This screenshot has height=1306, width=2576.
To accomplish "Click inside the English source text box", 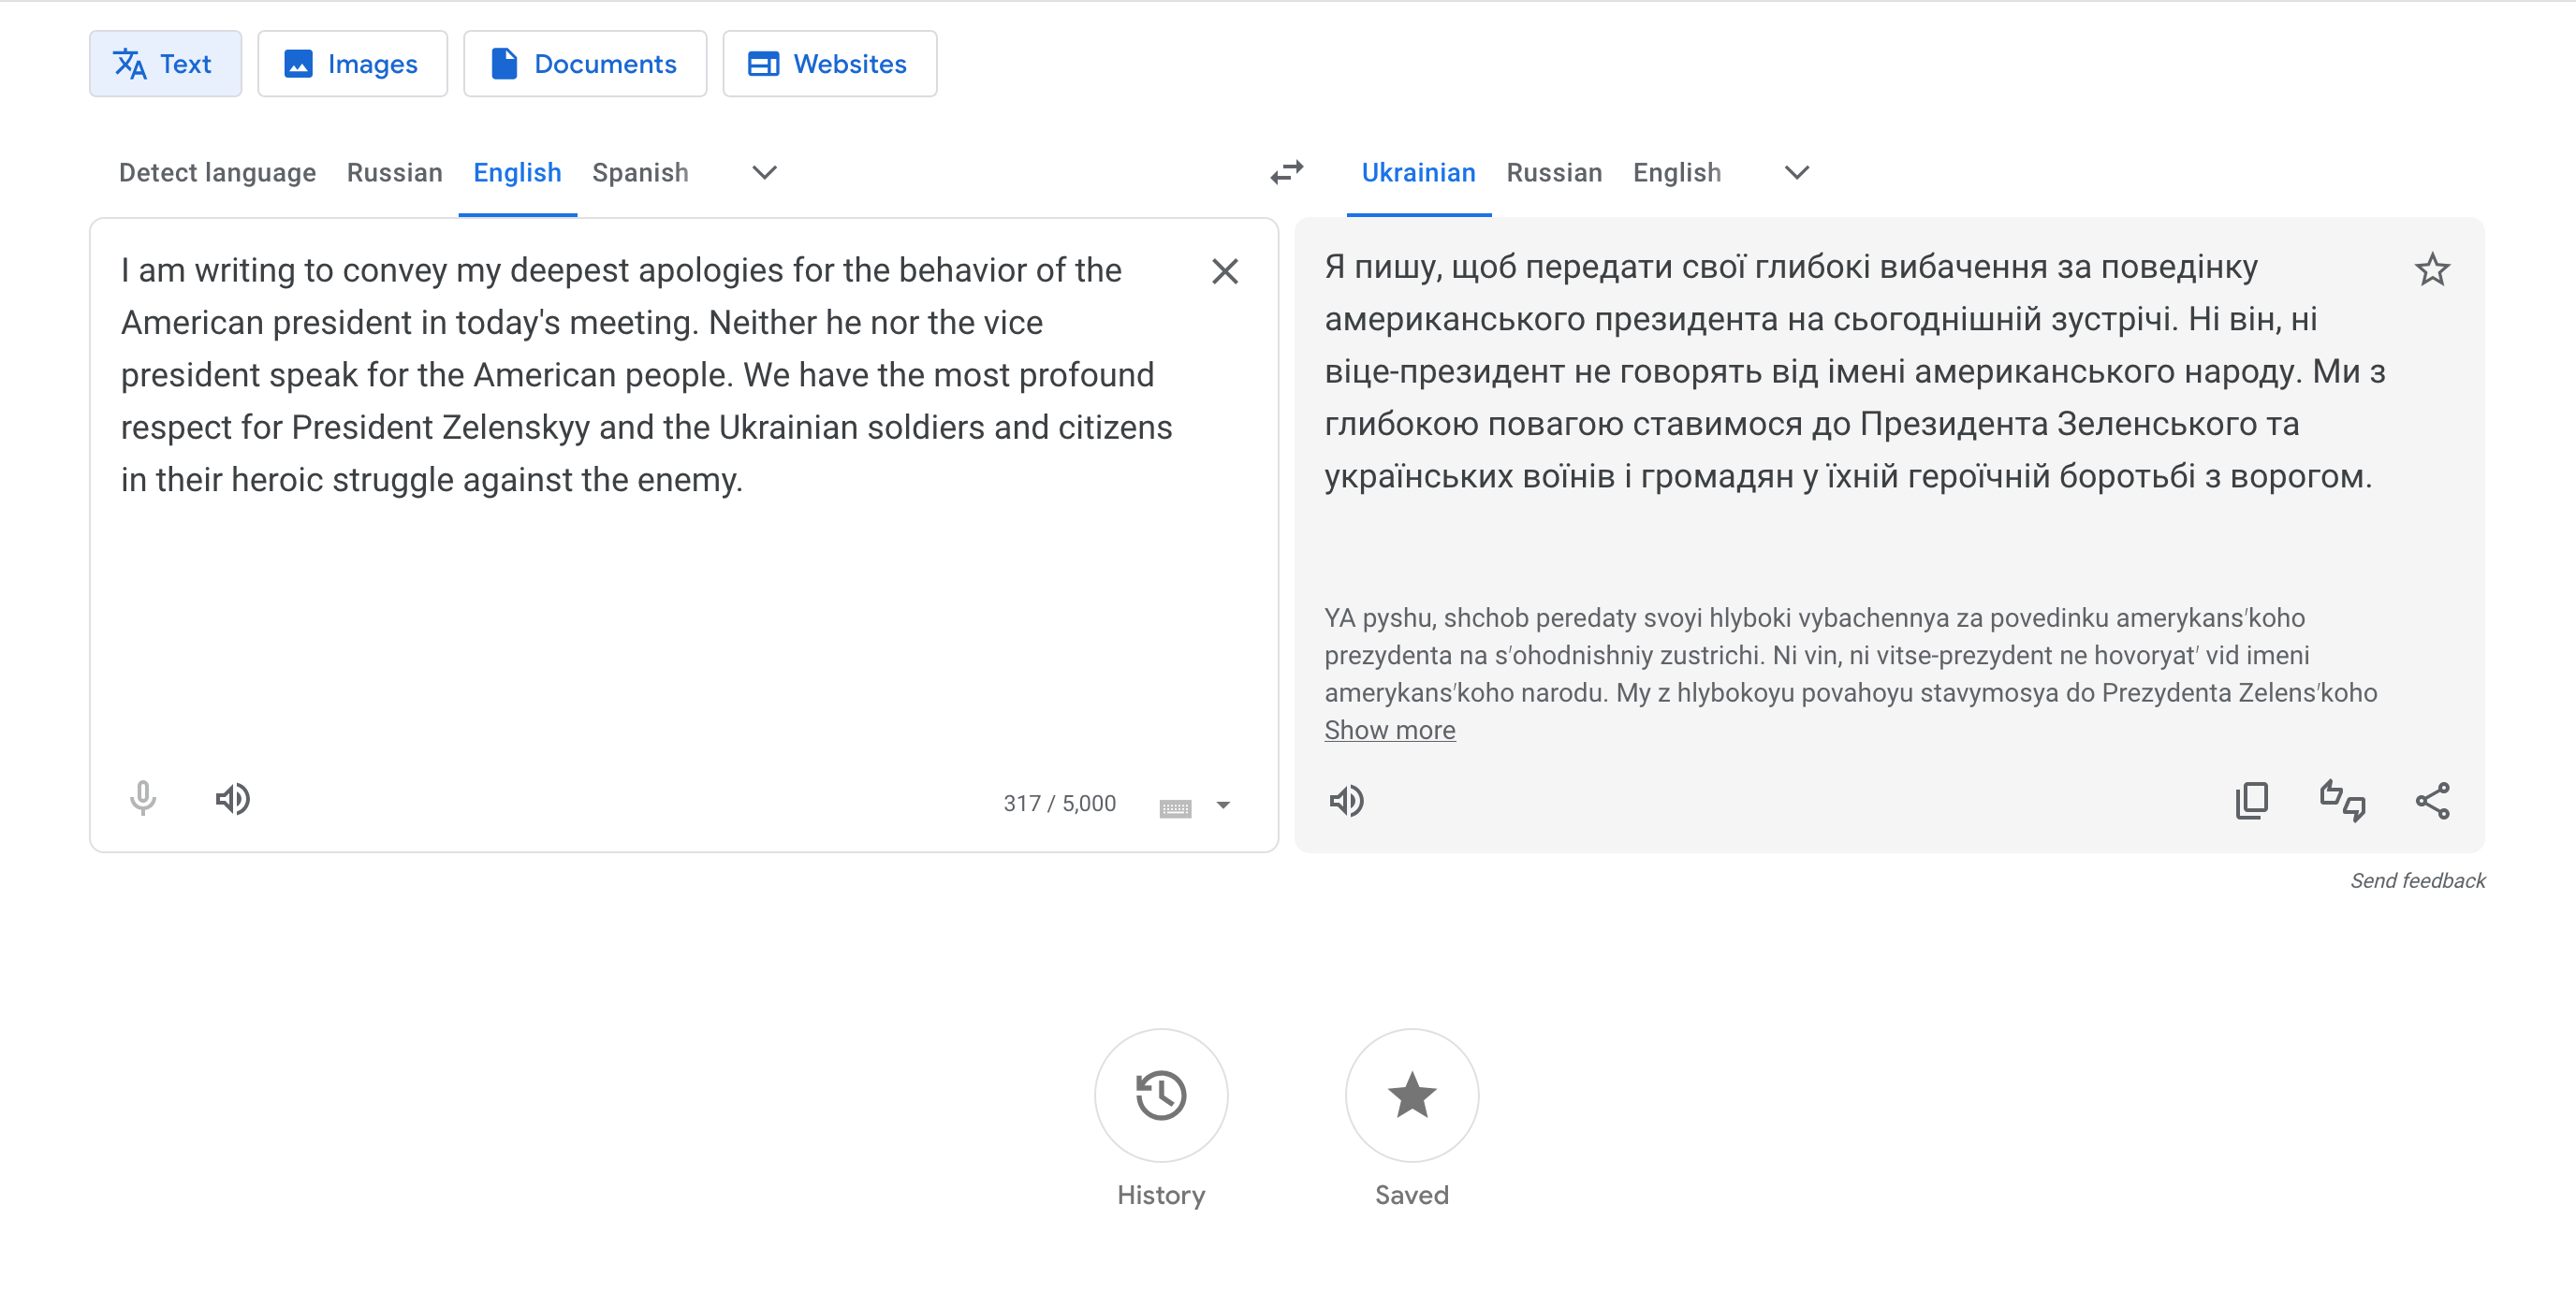I will coord(640,619).
